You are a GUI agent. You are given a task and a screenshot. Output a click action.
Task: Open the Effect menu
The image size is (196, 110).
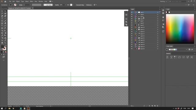[32, 1]
